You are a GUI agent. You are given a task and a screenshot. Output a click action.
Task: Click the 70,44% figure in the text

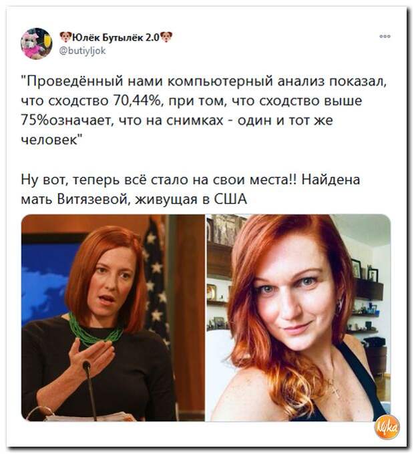[x=138, y=101]
